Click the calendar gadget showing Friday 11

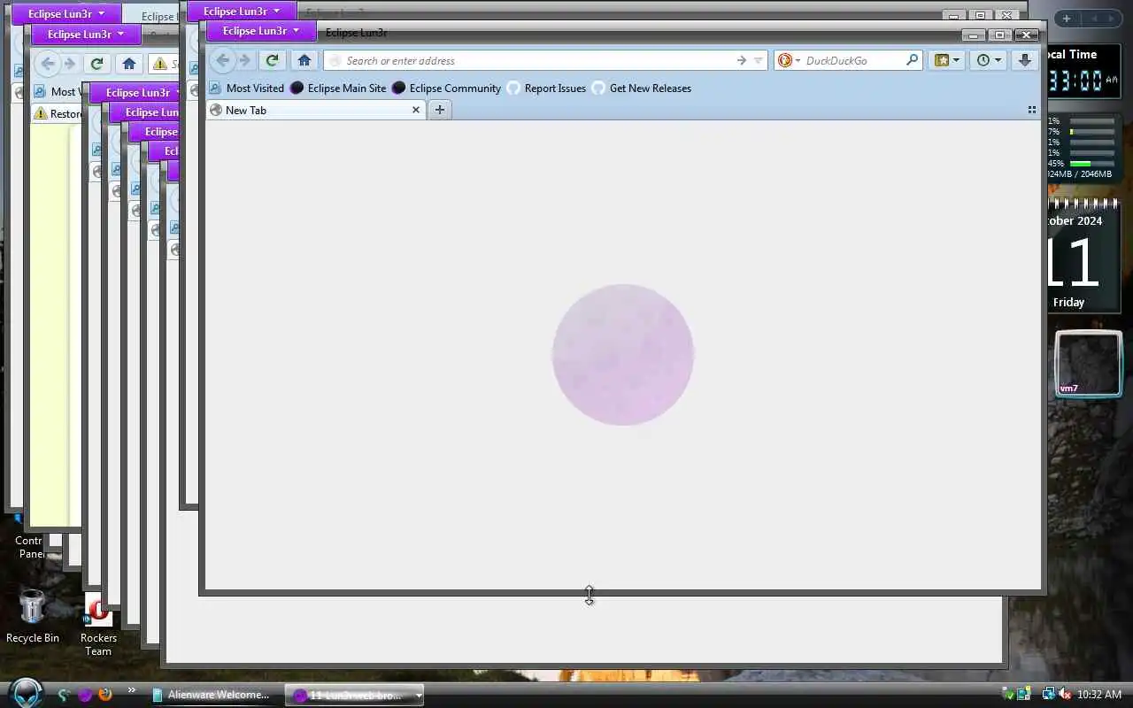(1084, 257)
